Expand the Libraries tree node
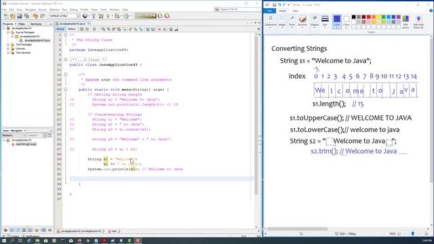Viewport: 434px width, 244px height. tap(8, 48)
